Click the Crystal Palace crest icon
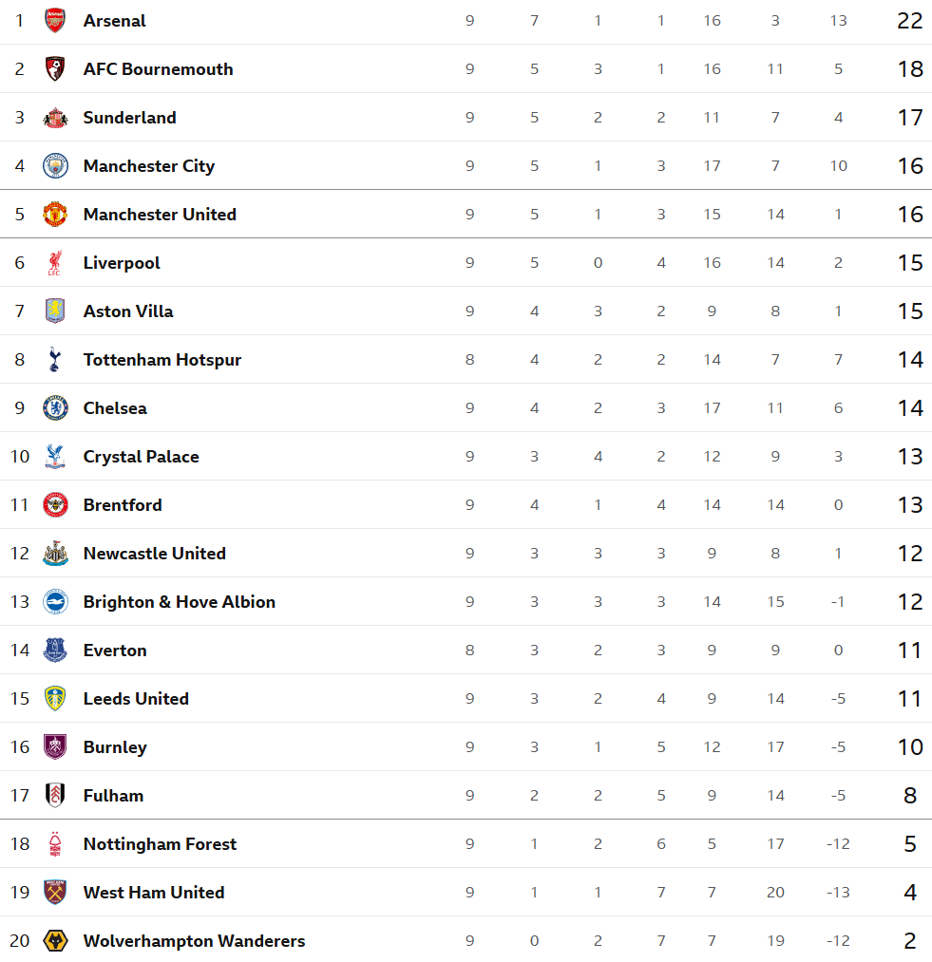The width and height of the screenshot is (932, 962). coord(55,457)
